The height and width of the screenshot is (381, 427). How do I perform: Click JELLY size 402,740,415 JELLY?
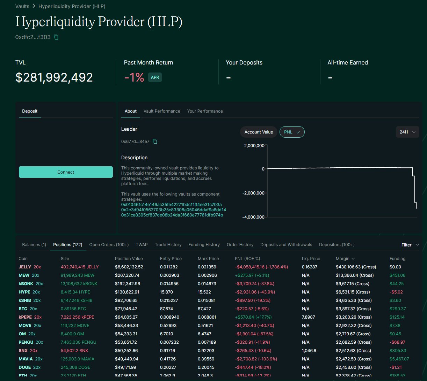pos(80,267)
